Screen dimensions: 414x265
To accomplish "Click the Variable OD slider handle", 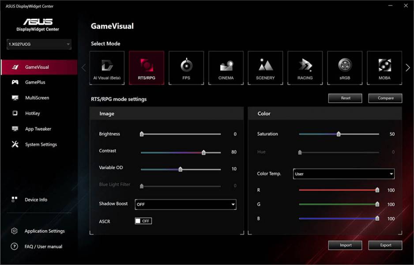I will [x=181, y=169].
